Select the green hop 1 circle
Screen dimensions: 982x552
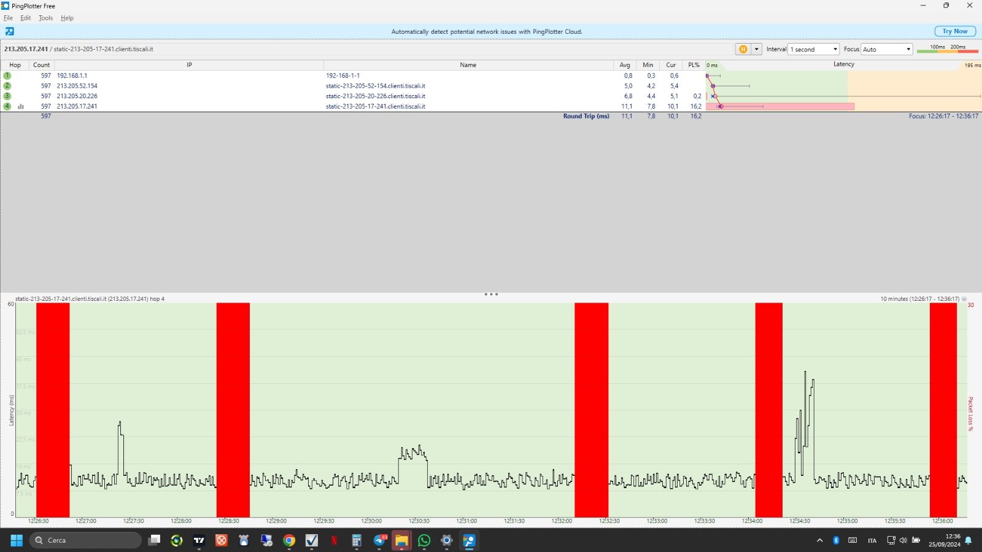(7, 76)
